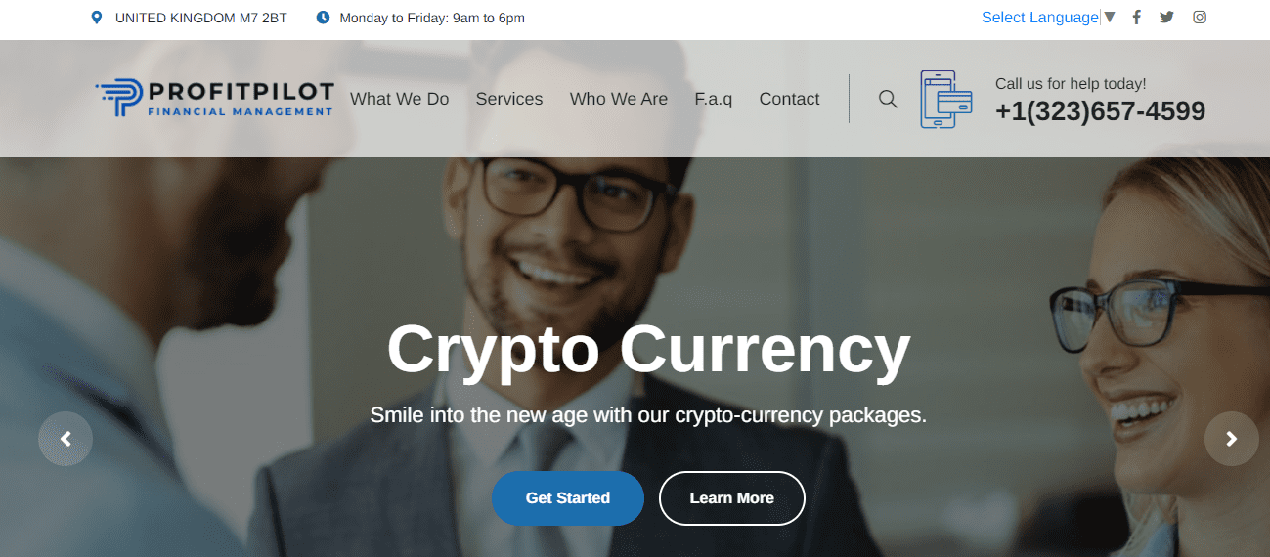Click the location pin icon
This screenshot has height=557, width=1270.
coord(96,18)
